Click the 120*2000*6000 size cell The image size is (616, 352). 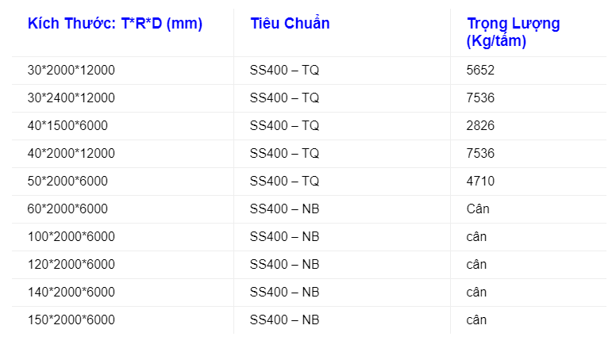(x=71, y=265)
